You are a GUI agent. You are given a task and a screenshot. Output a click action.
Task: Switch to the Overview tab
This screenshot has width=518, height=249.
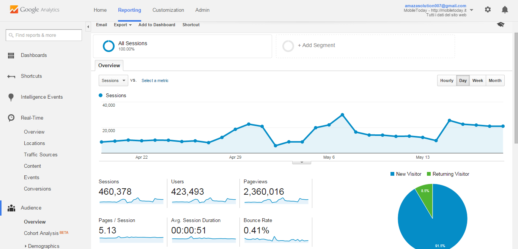pyautogui.click(x=109, y=65)
